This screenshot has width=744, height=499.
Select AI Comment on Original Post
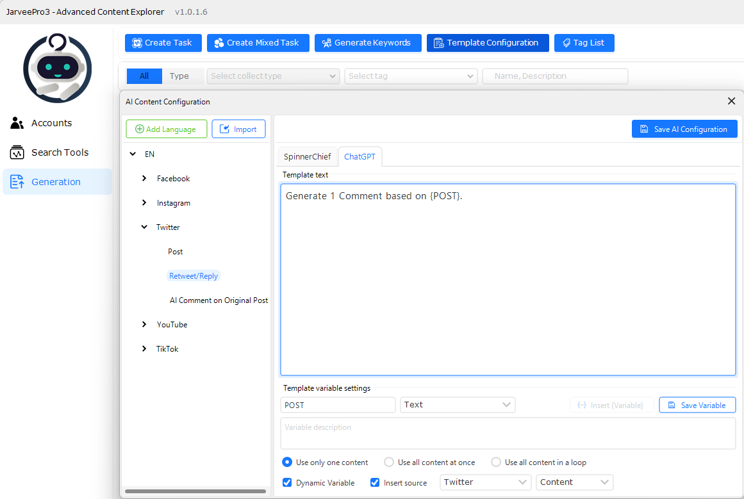pos(219,300)
